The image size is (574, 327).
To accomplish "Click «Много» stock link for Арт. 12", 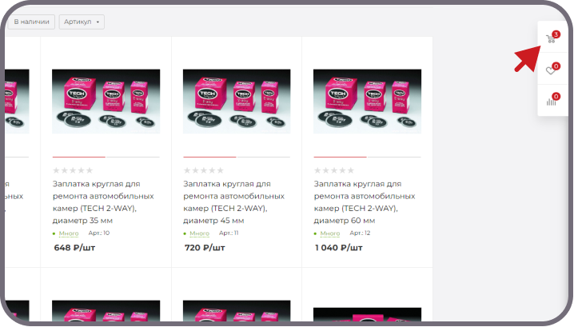I will pyautogui.click(x=330, y=233).
